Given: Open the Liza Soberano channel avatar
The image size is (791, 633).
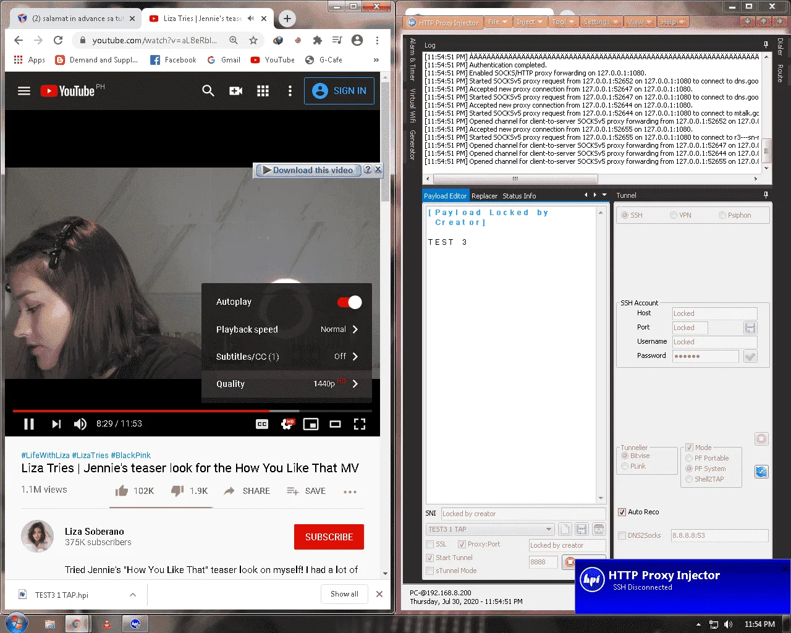Looking at the screenshot, I should pyautogui.click(x=37, y=536).
